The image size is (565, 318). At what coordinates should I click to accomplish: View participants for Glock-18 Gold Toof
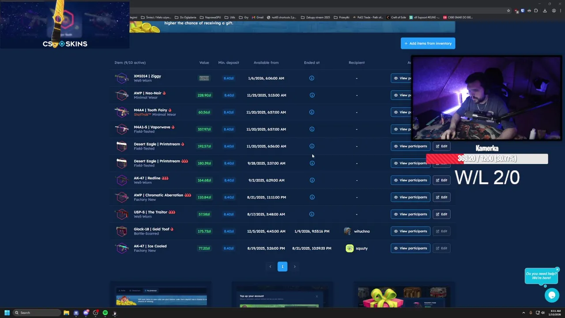coord(410,231)
